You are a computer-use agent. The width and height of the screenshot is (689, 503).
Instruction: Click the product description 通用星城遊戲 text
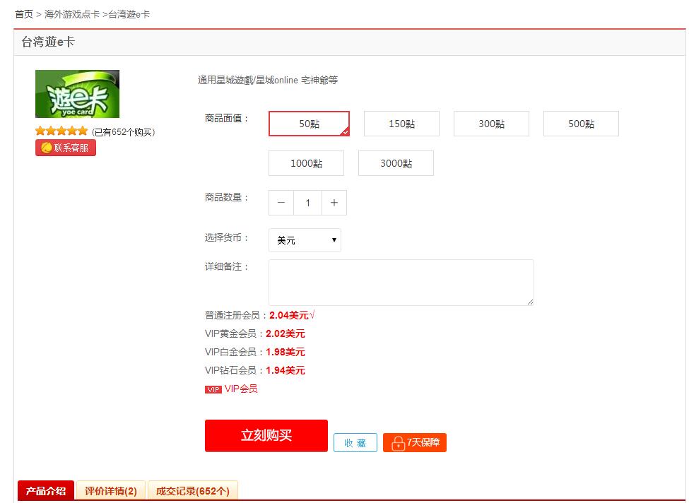tap(268, 80)
